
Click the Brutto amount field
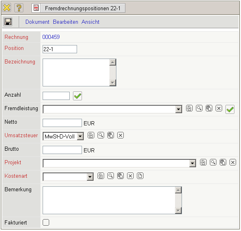[x=62, y=150]
